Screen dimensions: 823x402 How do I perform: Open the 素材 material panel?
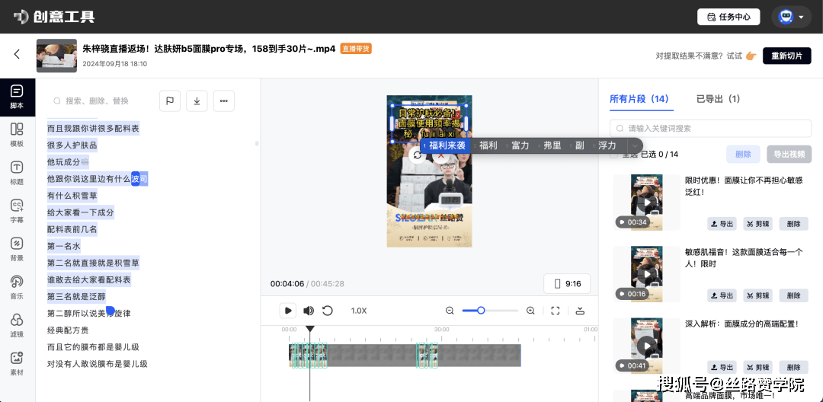tap(17, 363)
